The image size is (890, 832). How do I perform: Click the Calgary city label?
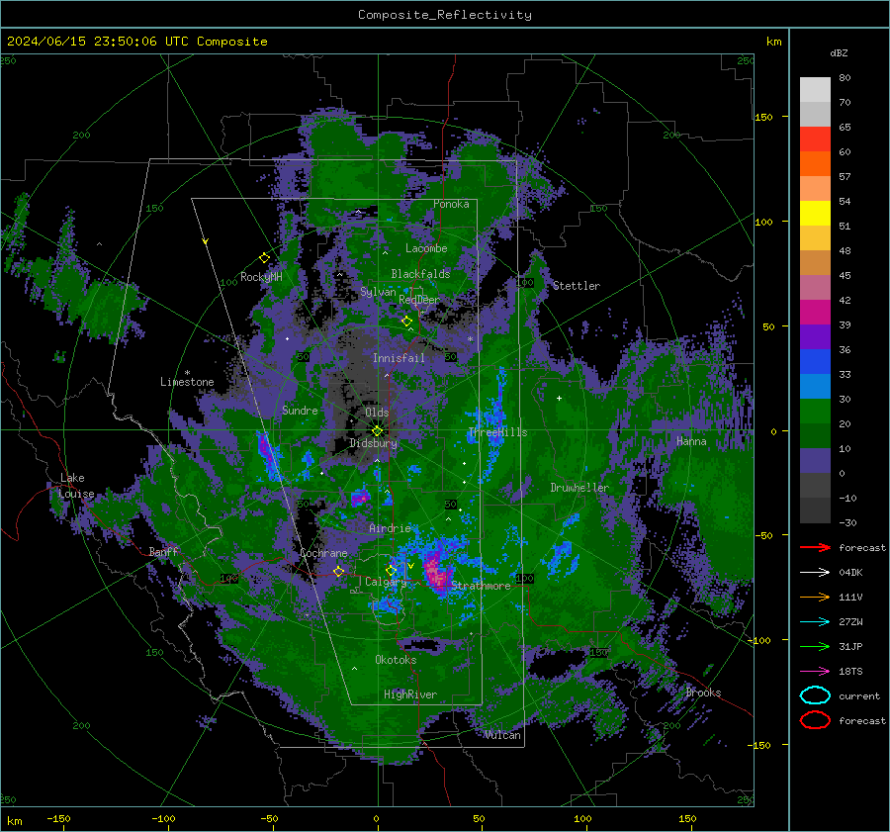(x=386, y=582)
